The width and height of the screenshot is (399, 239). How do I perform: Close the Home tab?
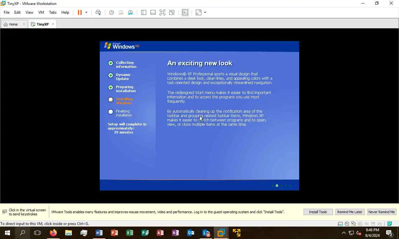click(24, 24)
